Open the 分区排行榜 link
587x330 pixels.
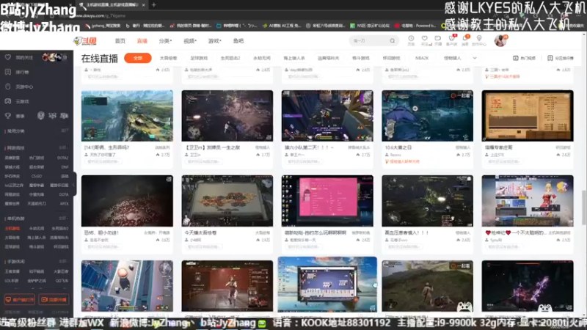point(561,58)
